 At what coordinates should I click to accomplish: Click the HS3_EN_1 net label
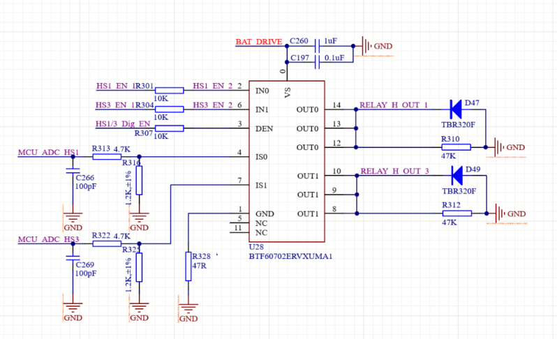(115, 105)
